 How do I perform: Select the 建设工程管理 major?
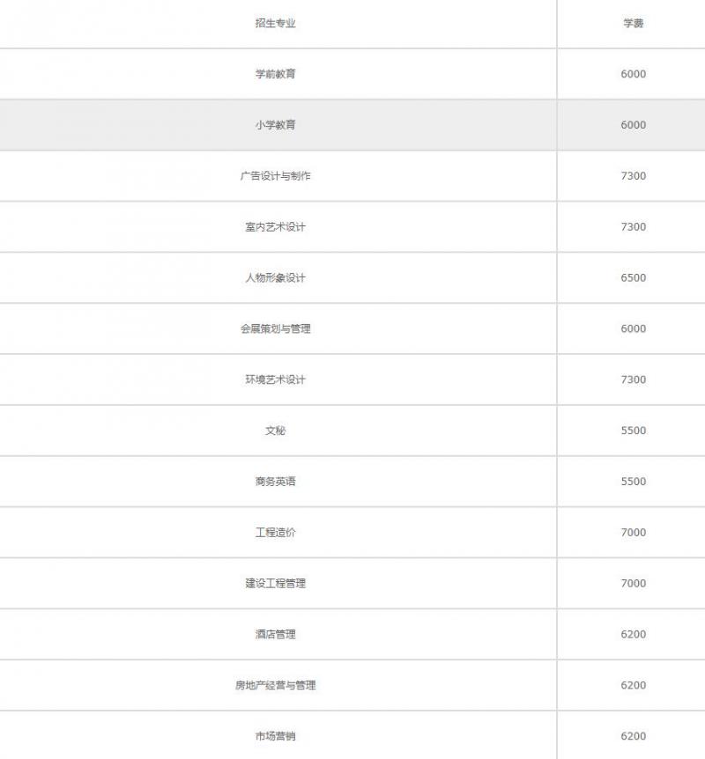(276, 584)
